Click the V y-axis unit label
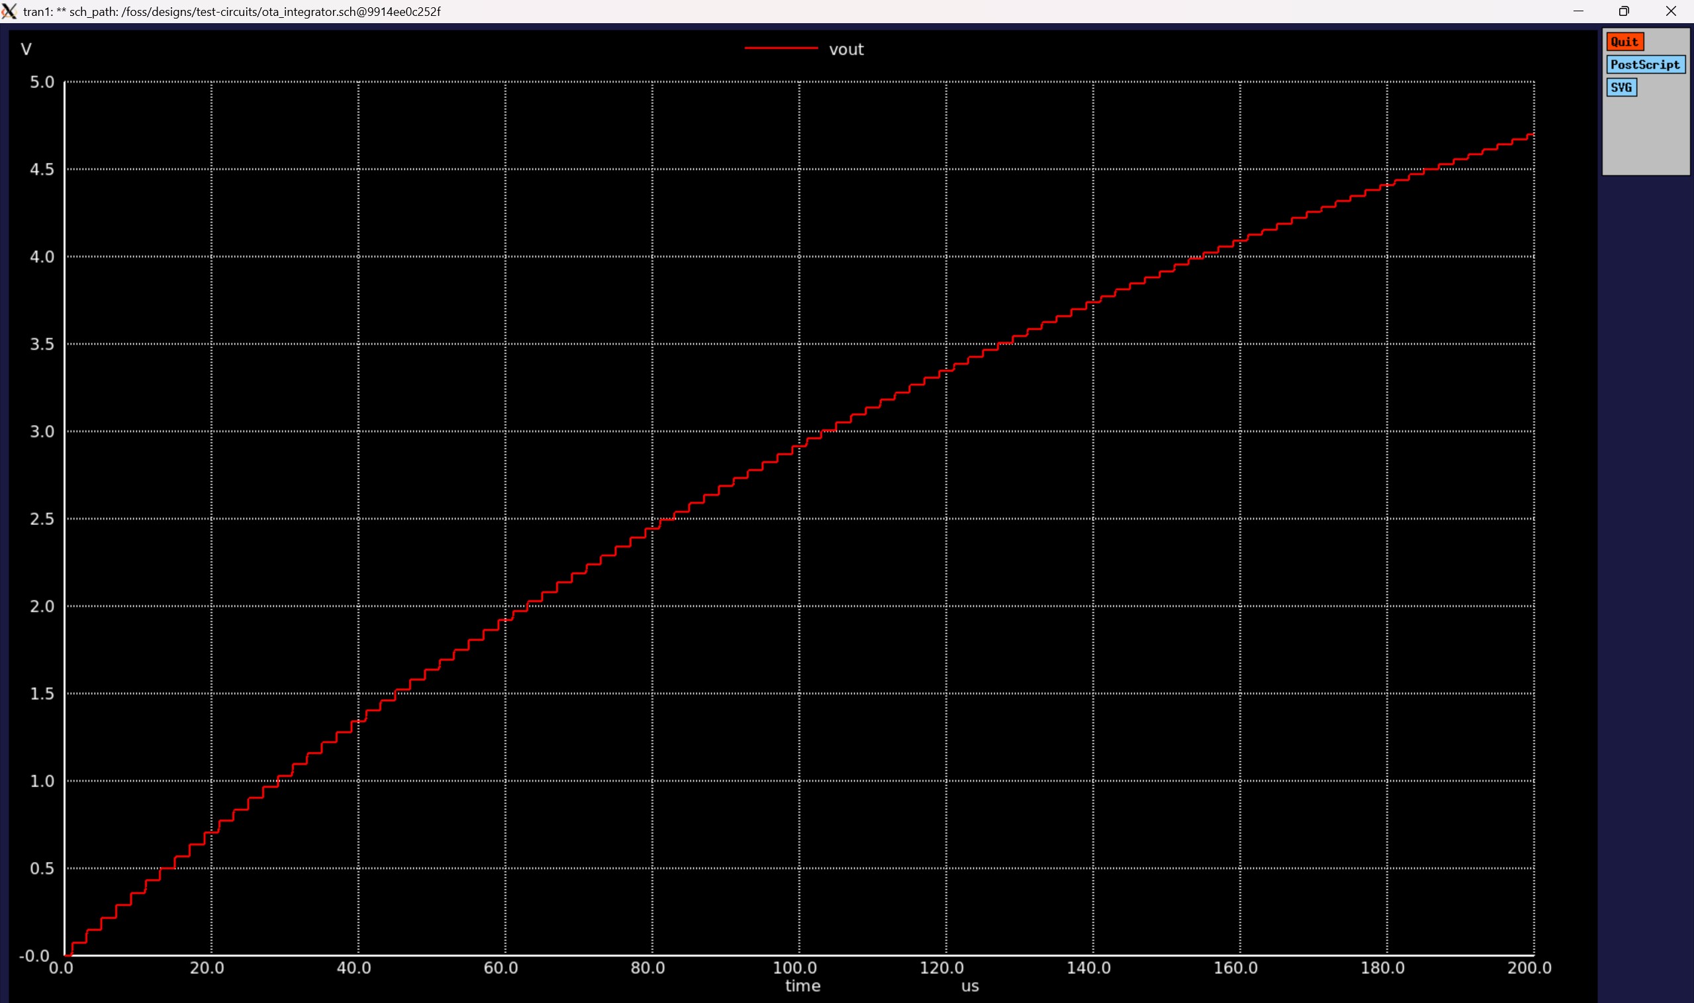Viewport: 1694px width, 1003px height. click(26, 50)
